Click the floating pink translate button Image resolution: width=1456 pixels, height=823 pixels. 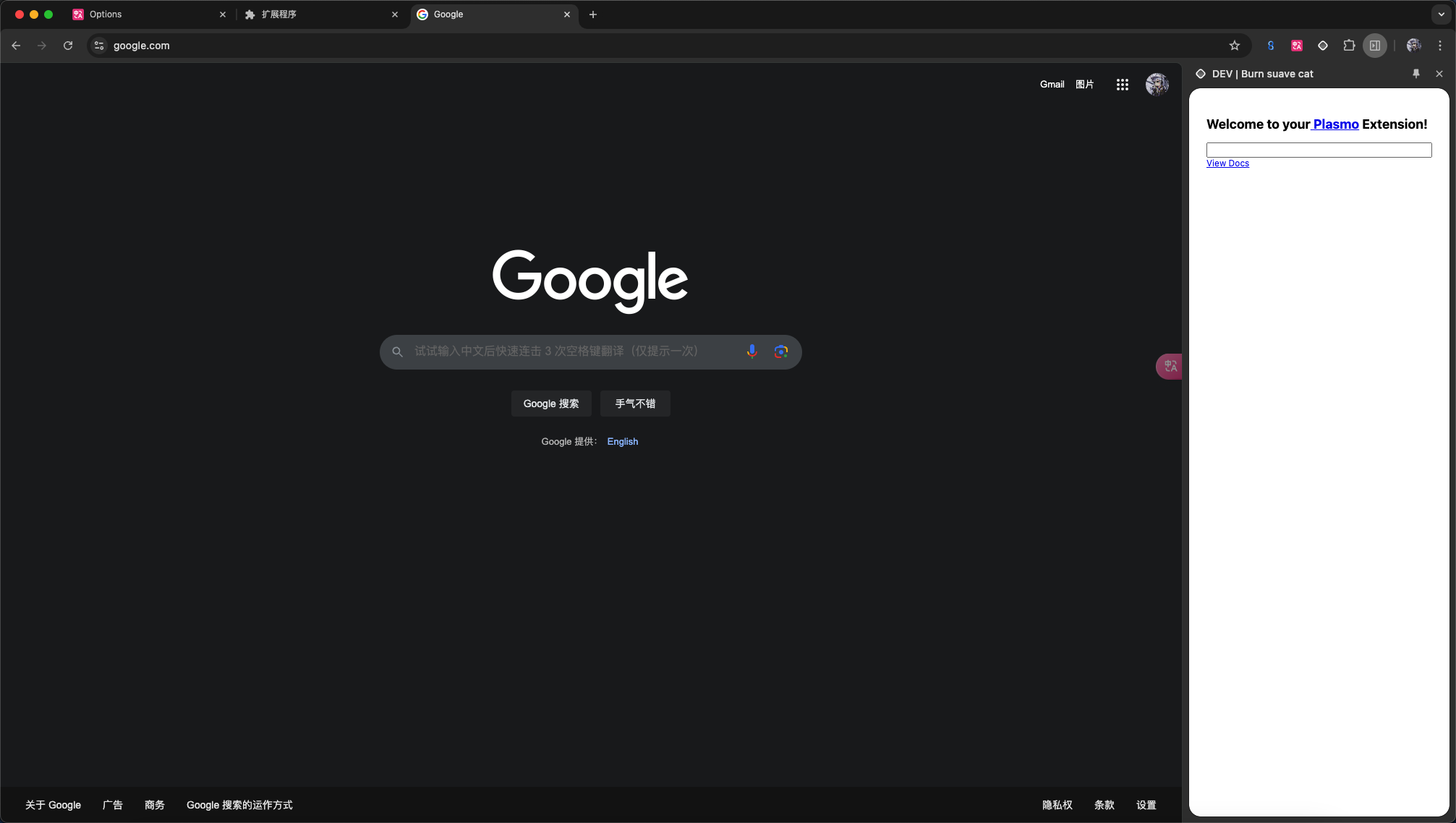[x=1169, y=367]
